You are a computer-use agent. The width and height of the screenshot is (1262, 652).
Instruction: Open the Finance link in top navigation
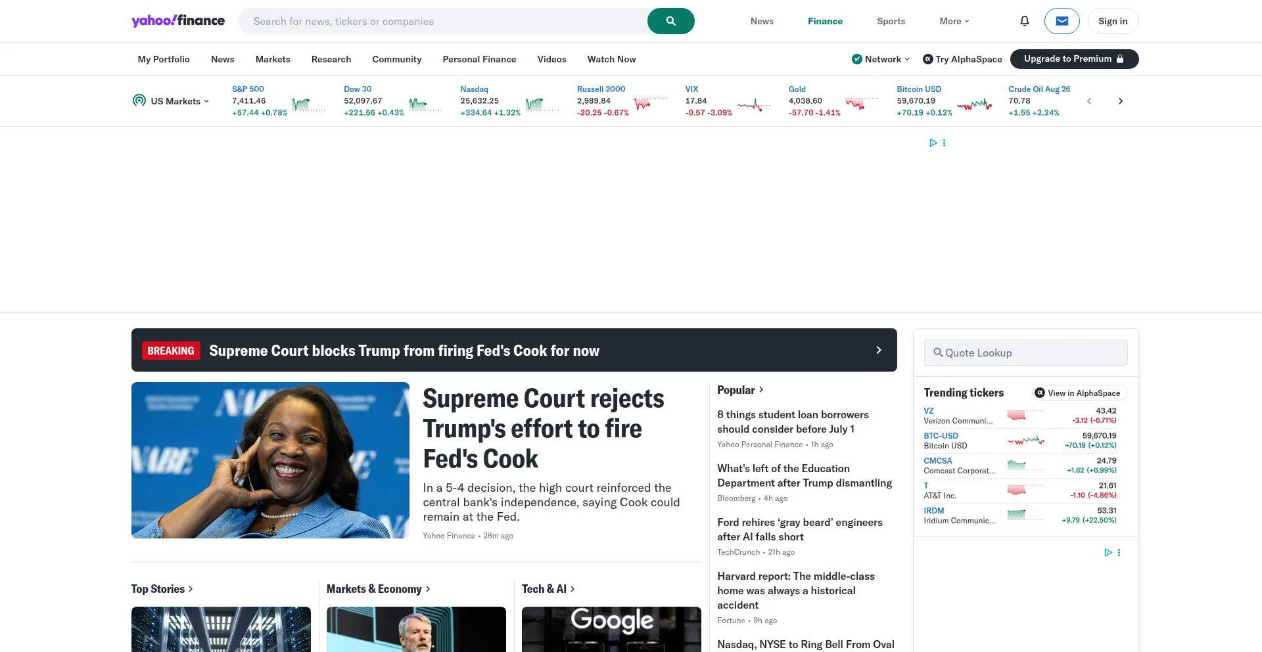tap(825, 21)
